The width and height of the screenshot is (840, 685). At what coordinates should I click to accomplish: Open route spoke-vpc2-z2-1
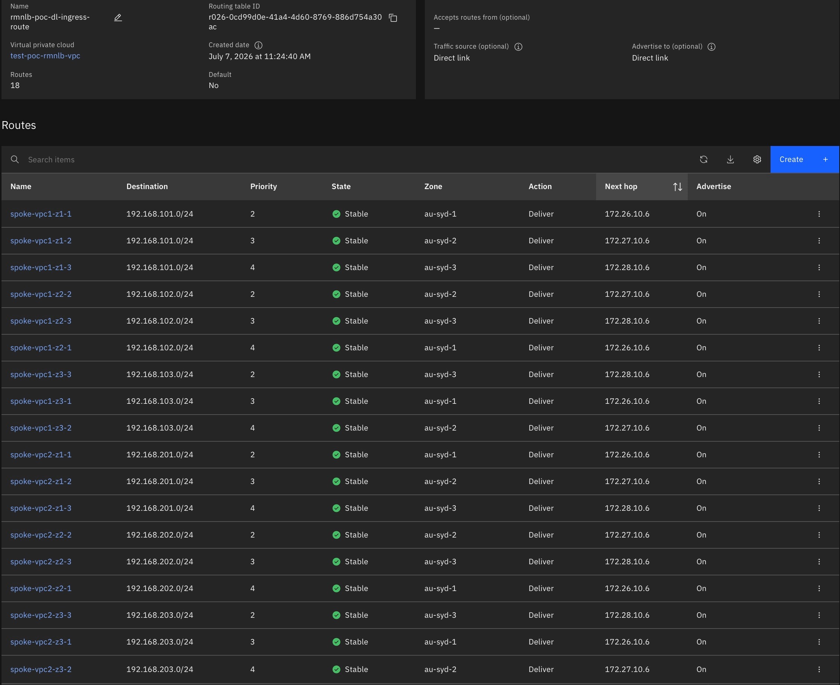pyautogui.click(x=41, y=588)
